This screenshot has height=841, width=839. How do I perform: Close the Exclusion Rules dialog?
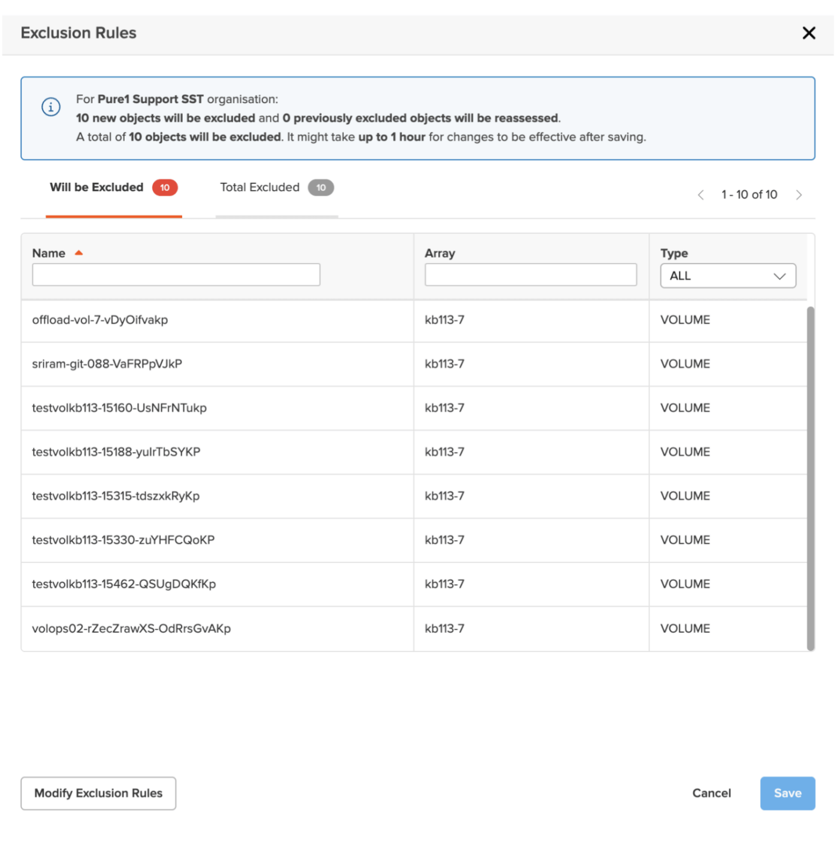click(808, 33)
